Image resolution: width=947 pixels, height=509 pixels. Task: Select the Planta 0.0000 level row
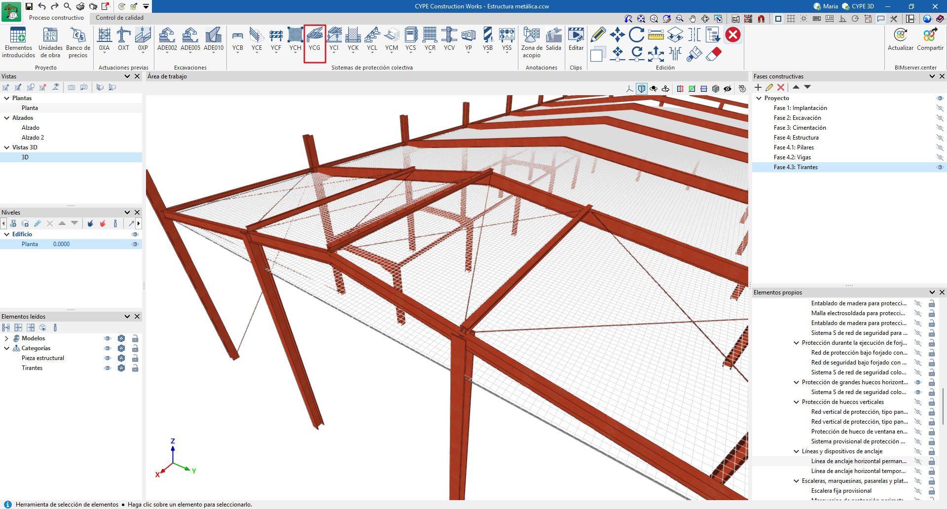(x=71, y=244)
